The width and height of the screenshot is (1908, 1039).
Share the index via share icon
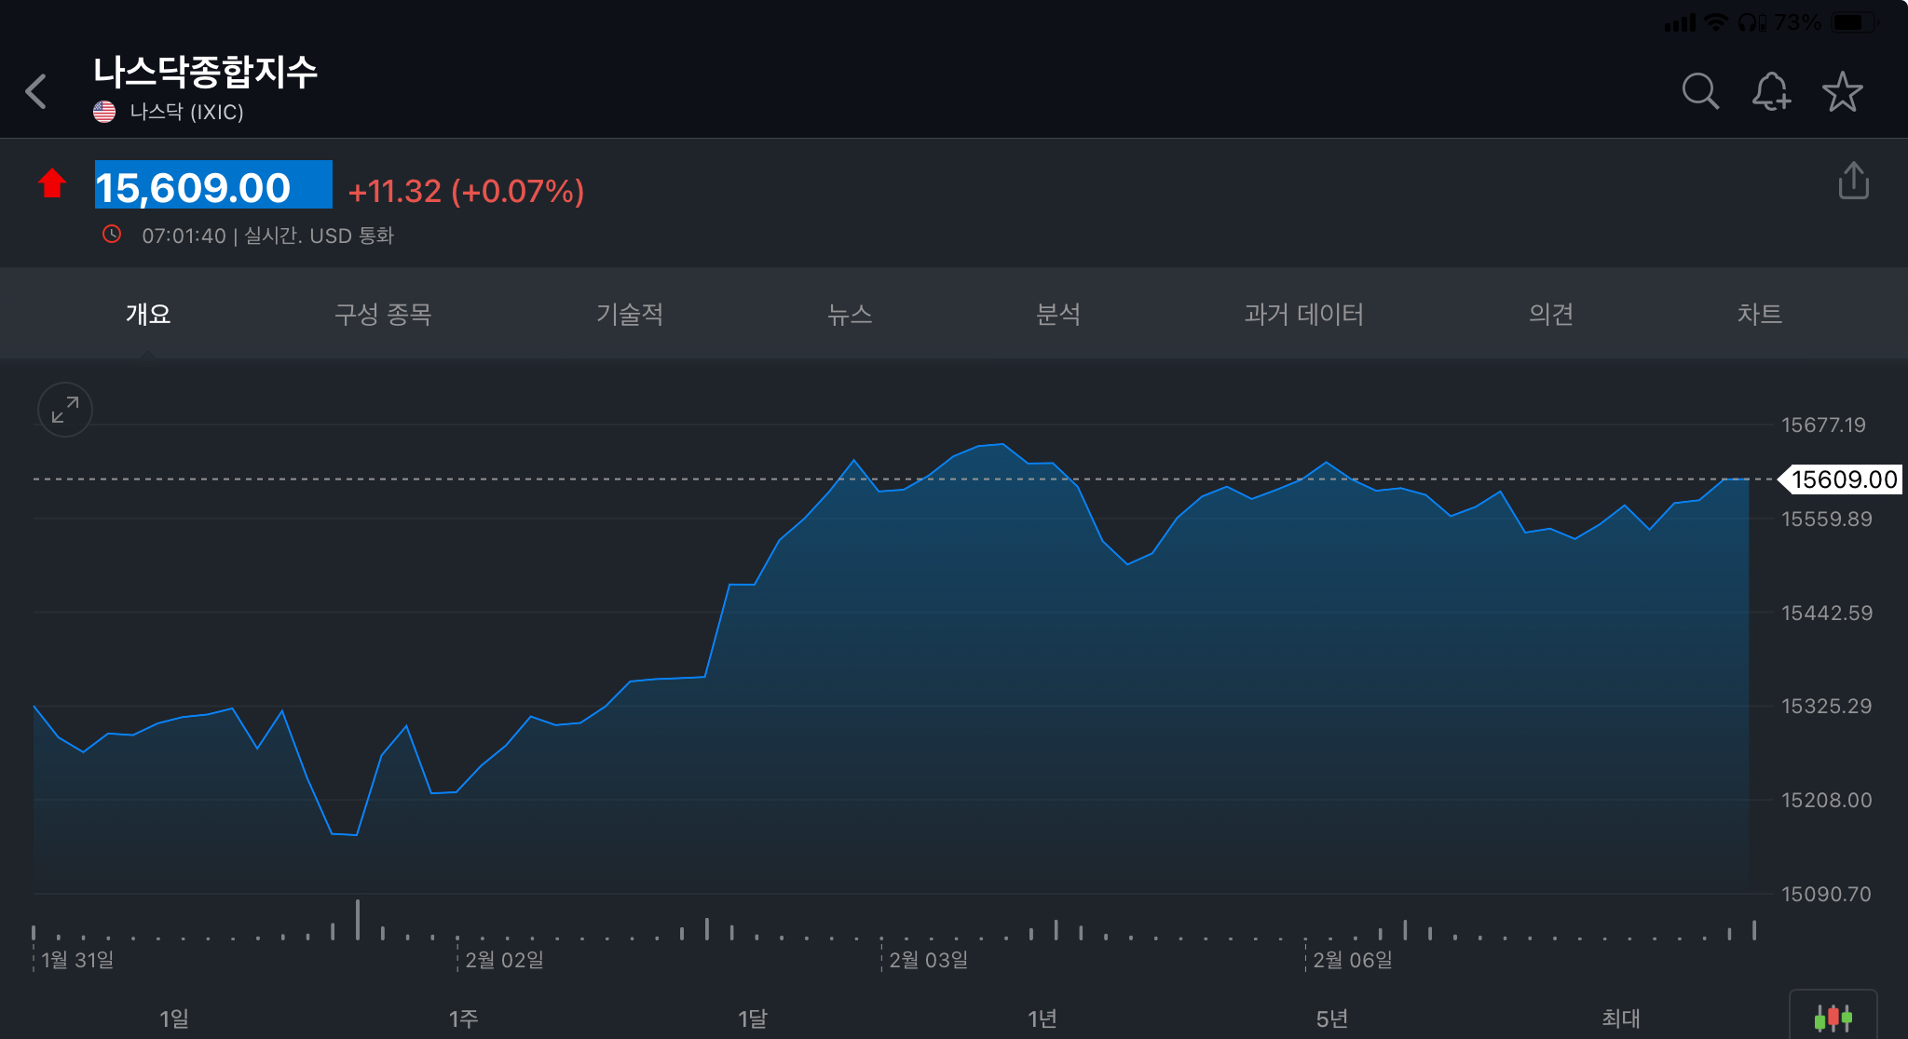[x=1853, y=181]
